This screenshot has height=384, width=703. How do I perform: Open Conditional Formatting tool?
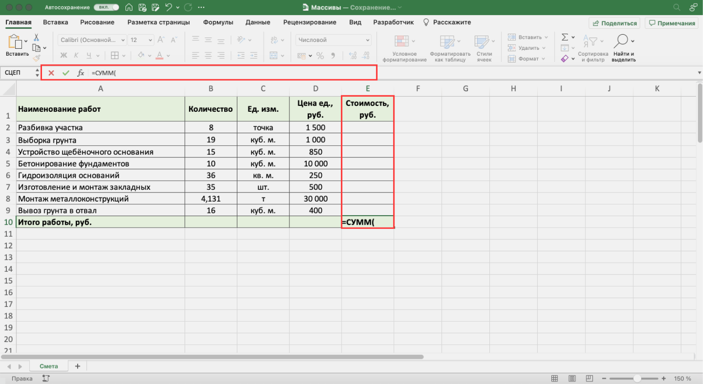coord(402,42)
